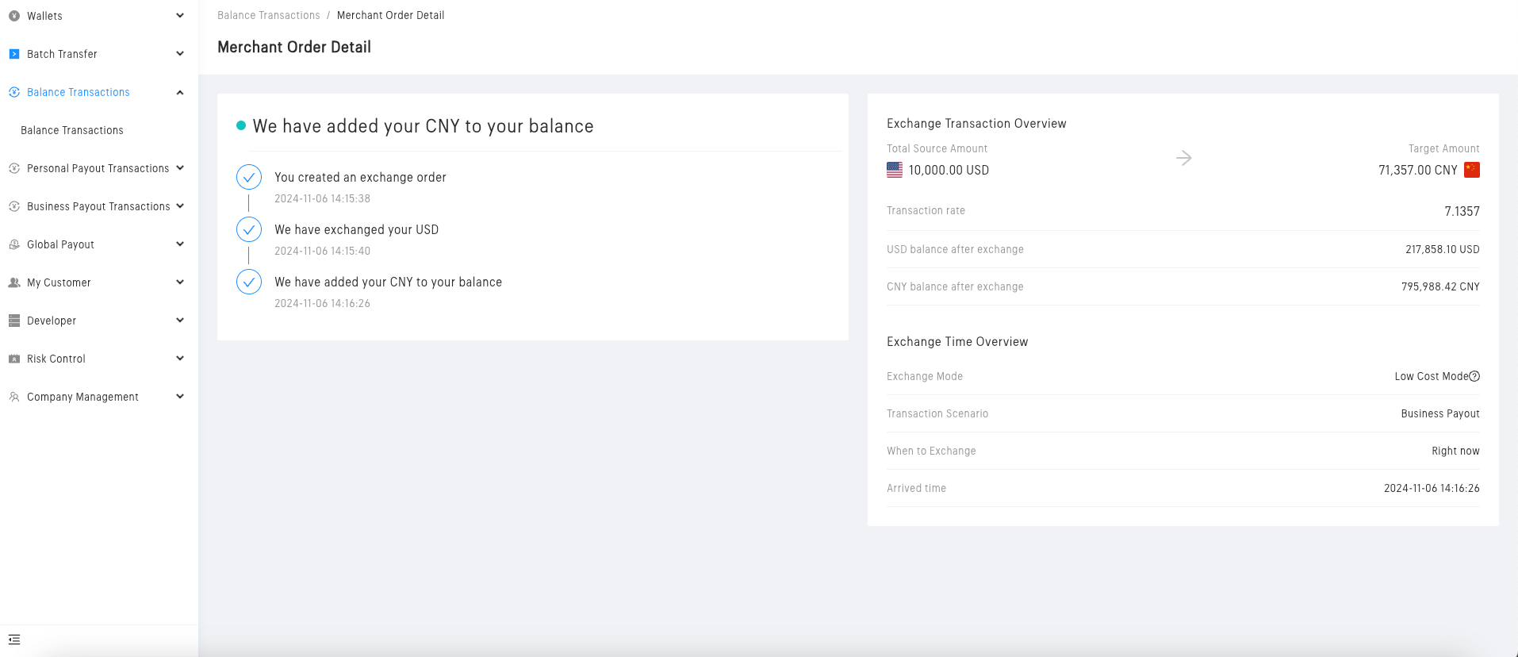Go to Balance Transactions breadcrumb link
The image size is (1518, 657).
pos(269,15)
